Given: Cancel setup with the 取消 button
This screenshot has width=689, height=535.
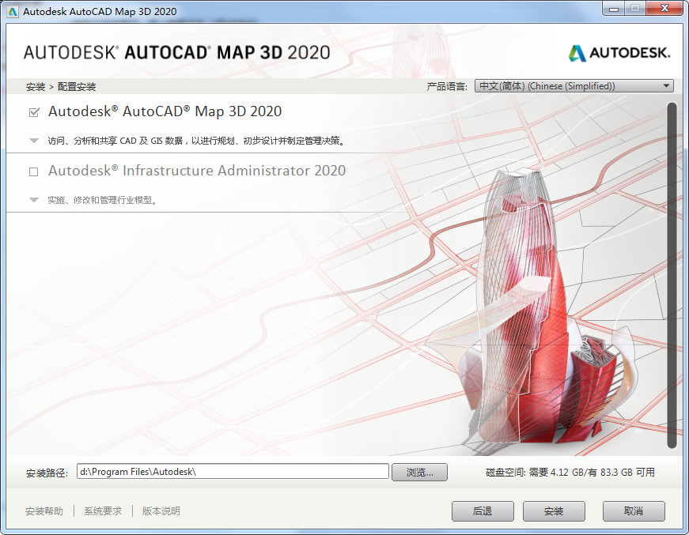Looking at the screenshot, I should 634,511.
